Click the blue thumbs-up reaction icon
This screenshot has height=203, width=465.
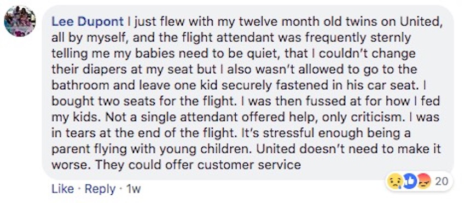tap(410, 182)
